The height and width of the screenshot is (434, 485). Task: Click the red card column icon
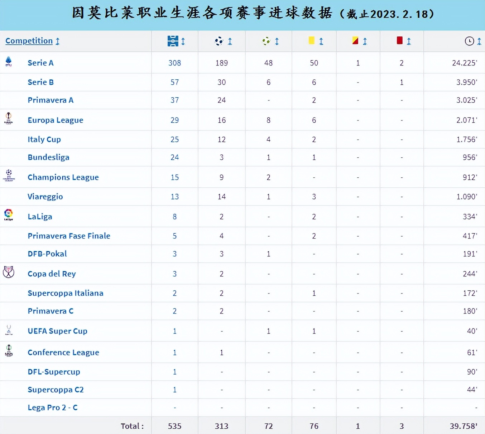point(399,40)
